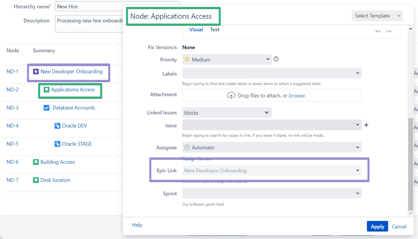Viewport: 418px width, 239px height.
Task: Expand the Linked Issues blocks dropdown
Action: [x=227, y=113]
